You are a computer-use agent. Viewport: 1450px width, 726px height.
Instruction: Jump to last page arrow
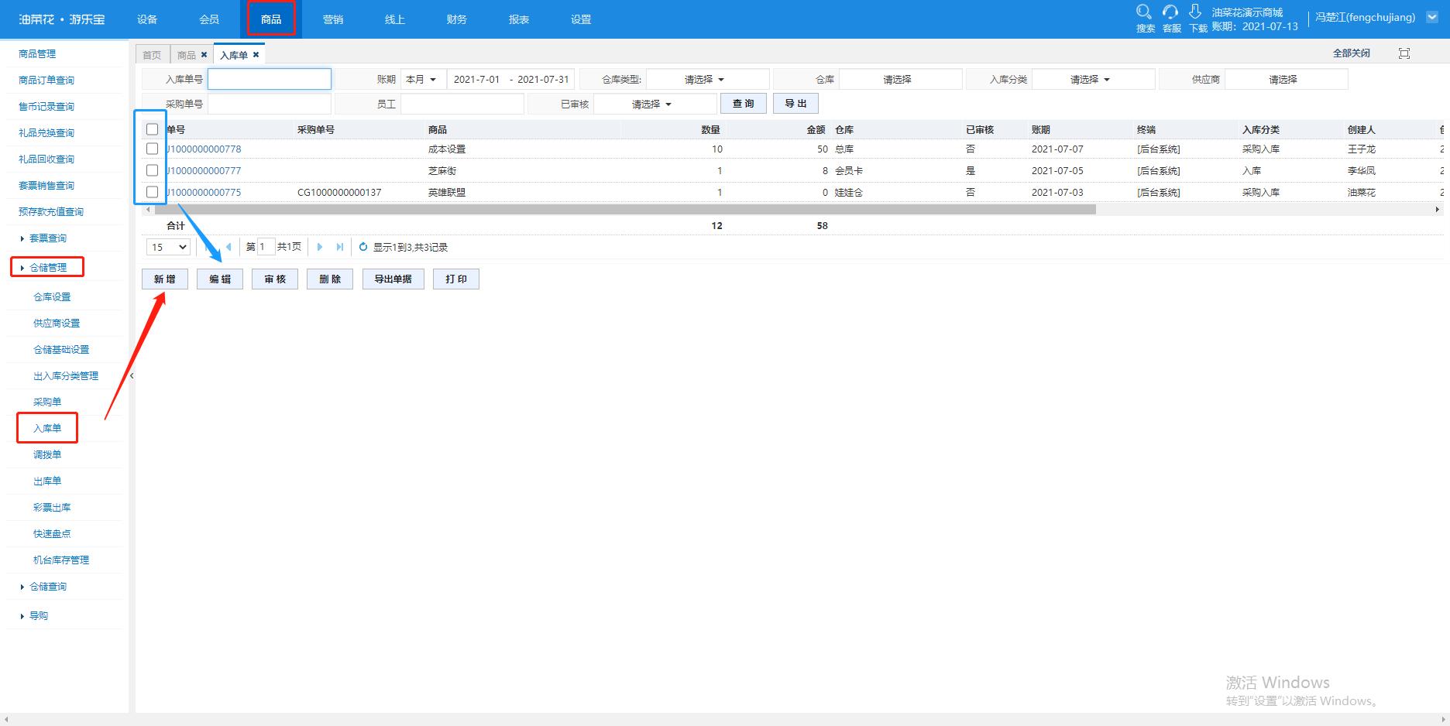coord(339,247)
